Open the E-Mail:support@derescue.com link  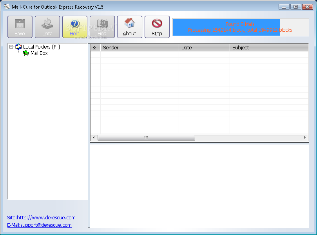40,225
